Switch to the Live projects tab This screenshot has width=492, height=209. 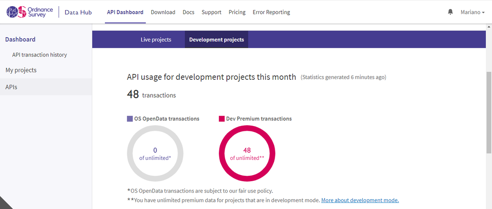tap(156, 40)
